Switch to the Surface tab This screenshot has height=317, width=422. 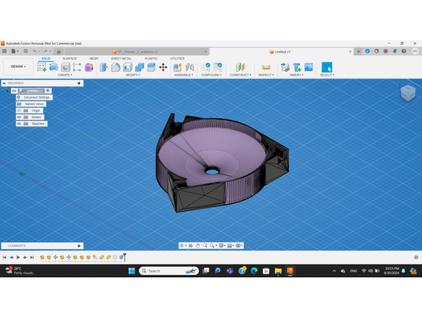(x=70, y=58)
